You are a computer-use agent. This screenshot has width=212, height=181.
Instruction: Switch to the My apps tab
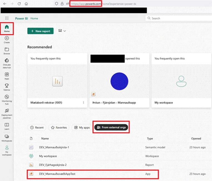[x=82, y=127]
